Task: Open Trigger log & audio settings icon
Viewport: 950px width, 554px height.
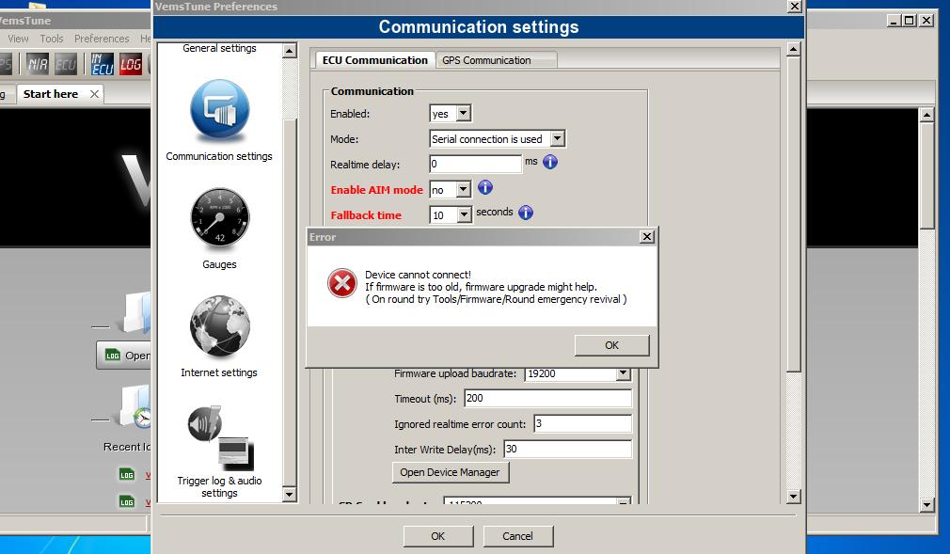Action: tap(220, 437)
